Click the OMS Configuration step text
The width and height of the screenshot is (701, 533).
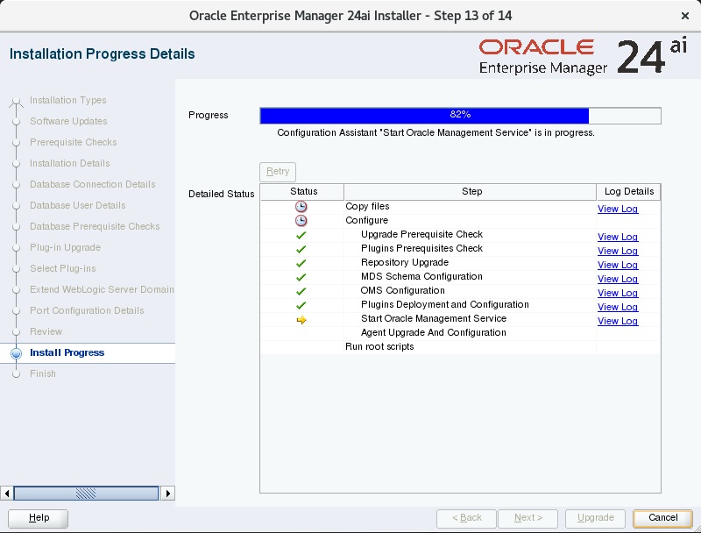[x=402, y=291]
